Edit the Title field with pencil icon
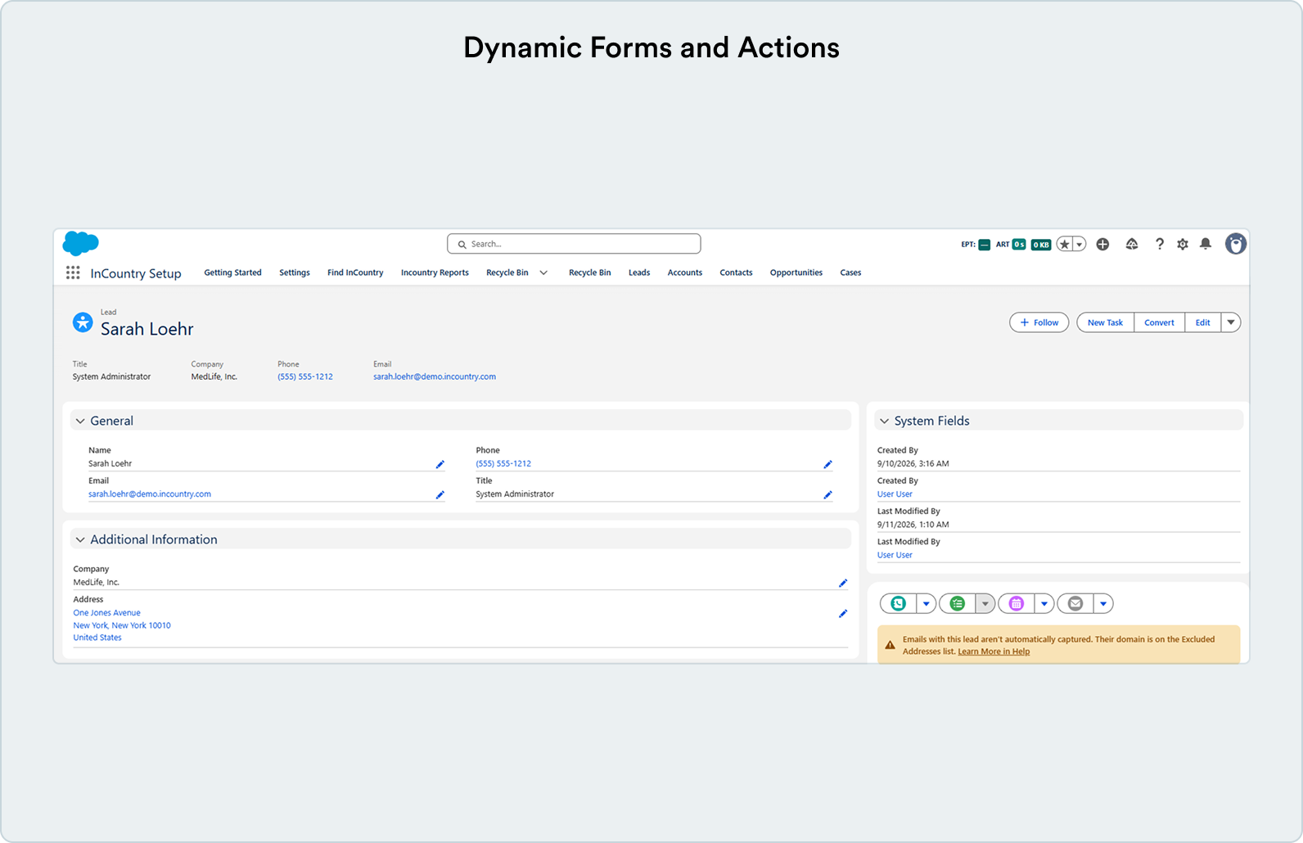Viewport: 1303px width, 843px height. (827, 494)
